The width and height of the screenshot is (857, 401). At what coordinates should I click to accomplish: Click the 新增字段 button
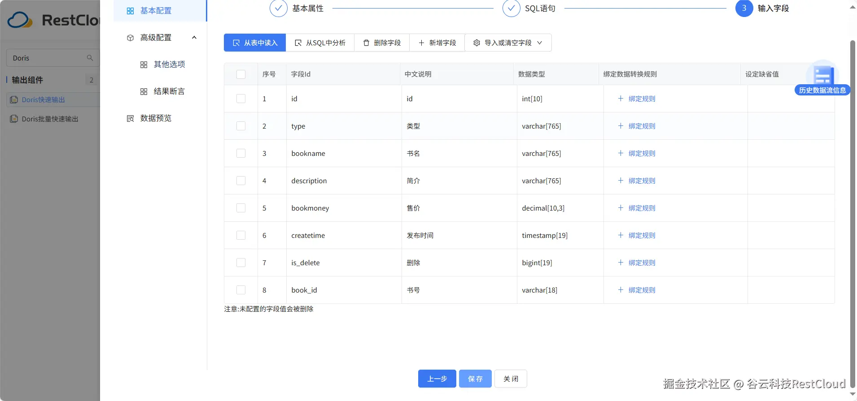pyautogui.click(x=437, y=43)
